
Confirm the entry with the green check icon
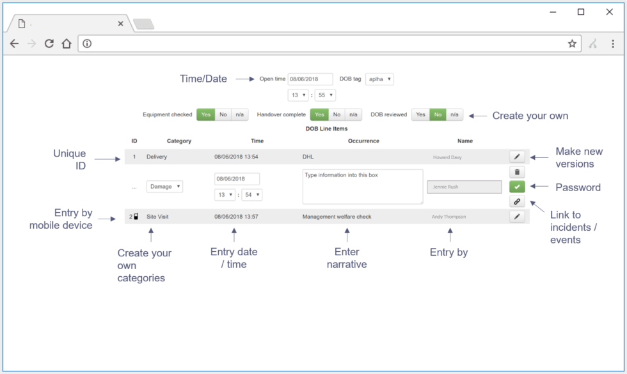pyautogui.click(x=516, y=187)
